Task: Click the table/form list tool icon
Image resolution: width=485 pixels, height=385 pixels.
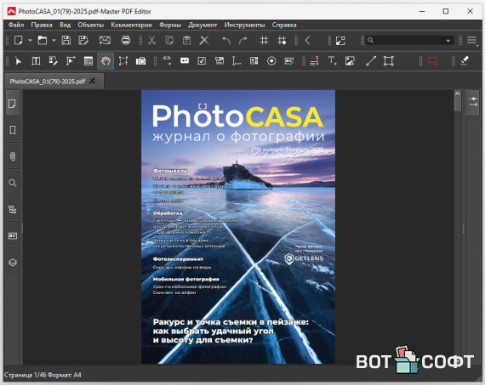Action: tap(88, 61)
